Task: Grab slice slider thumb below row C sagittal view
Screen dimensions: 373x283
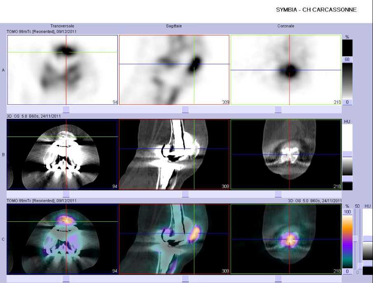Action: [185, 279]
